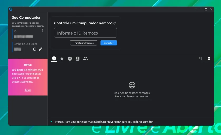Click the Conectar button

[108, 43]
